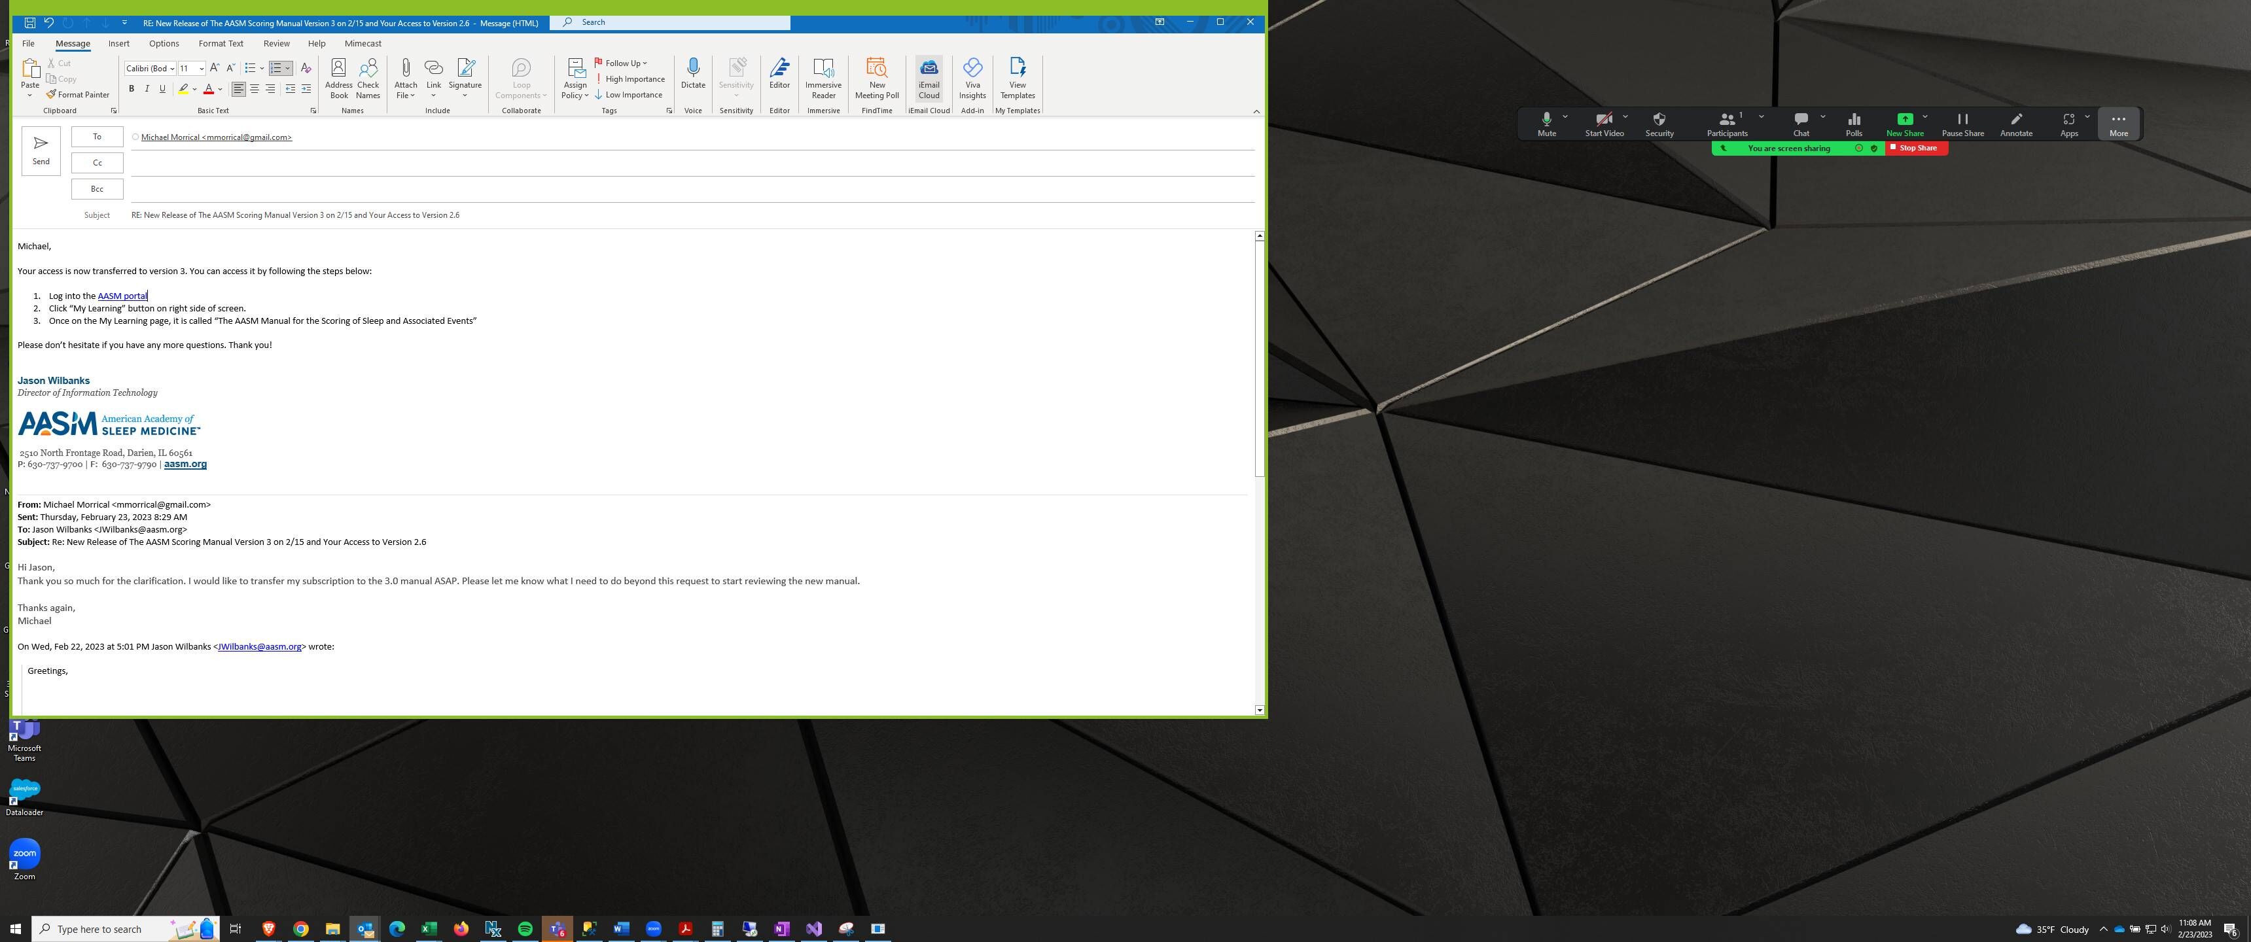Toggle Bold formatting
The width and height of the screenshot is (2251, 942).
click(x=131, y=89)
